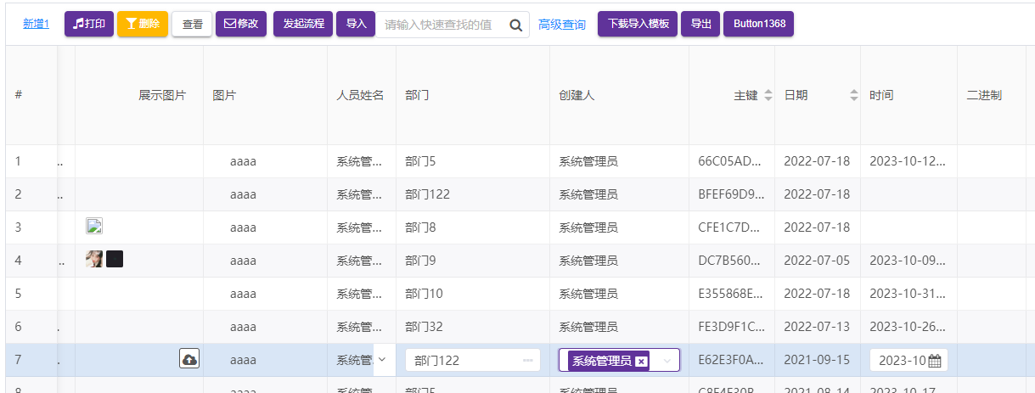The height and width of the screenshot is (393, 1035).
Task: Click the yellow 删除 filter button
Action: pyautogui.click(x=142, y=24)
